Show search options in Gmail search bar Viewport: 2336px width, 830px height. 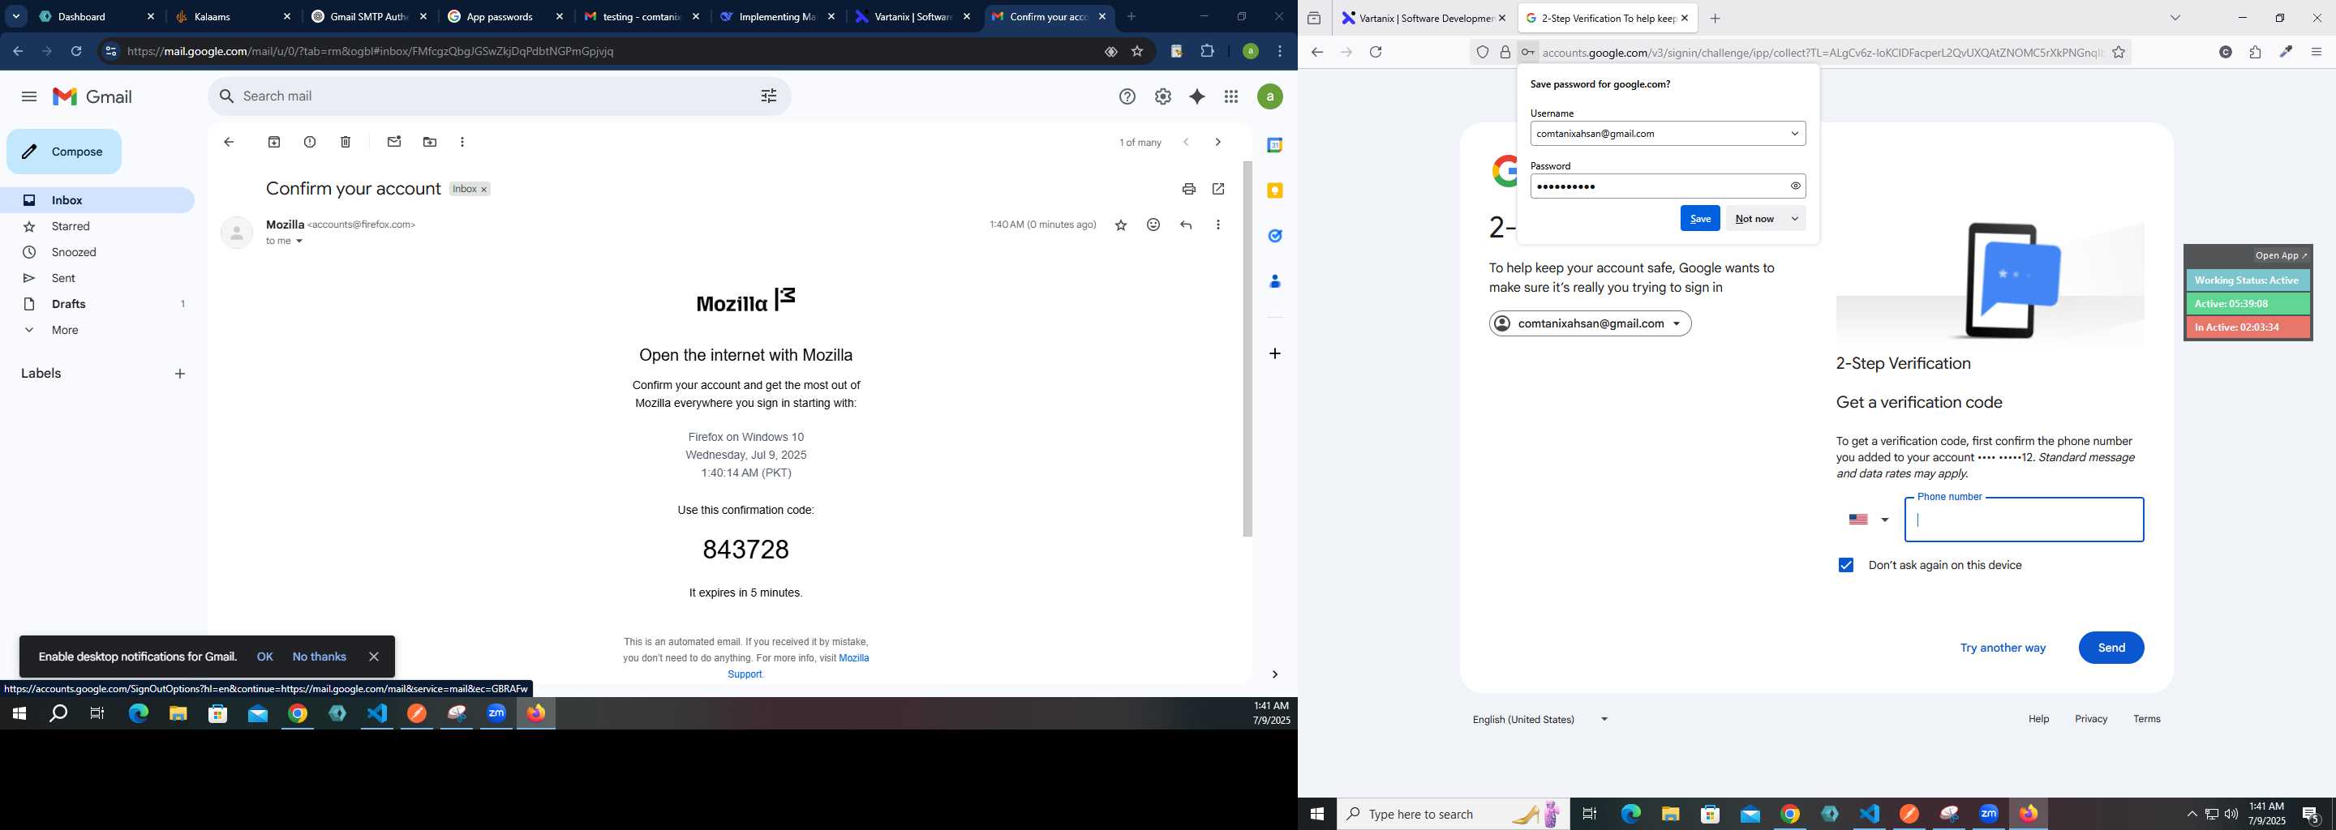tap(769, 96)
